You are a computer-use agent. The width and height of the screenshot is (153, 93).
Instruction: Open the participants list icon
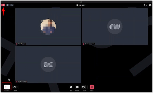(145, 5)
